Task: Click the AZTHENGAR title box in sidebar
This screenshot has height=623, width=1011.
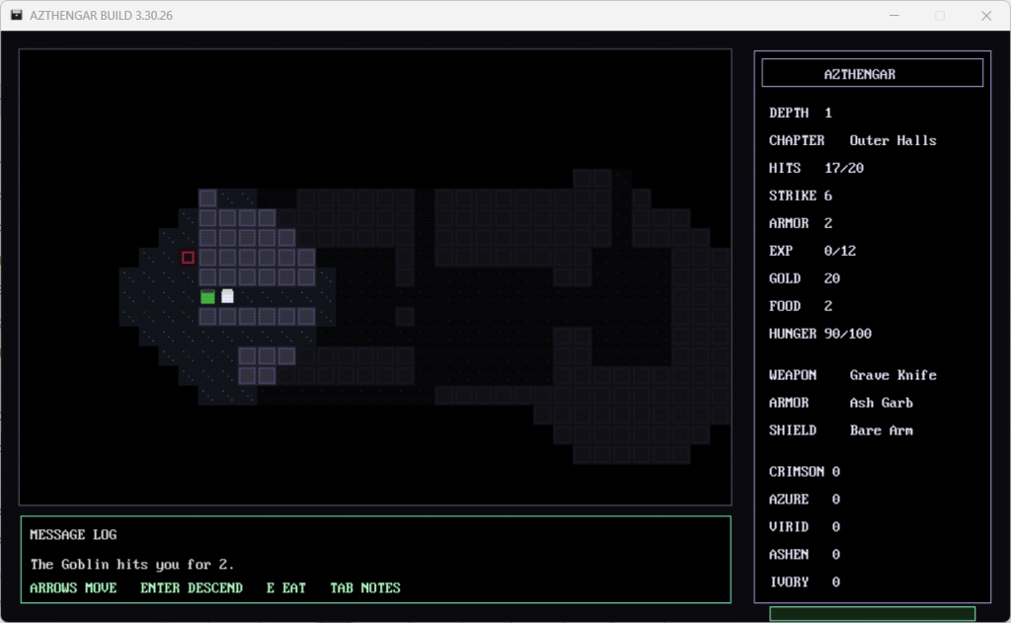Action: 872,73
